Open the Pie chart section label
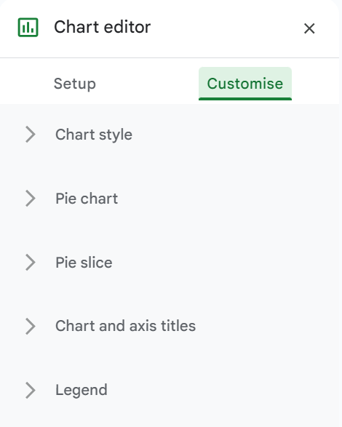The height and width of the screenshot is (427, 342). point(87,199)
